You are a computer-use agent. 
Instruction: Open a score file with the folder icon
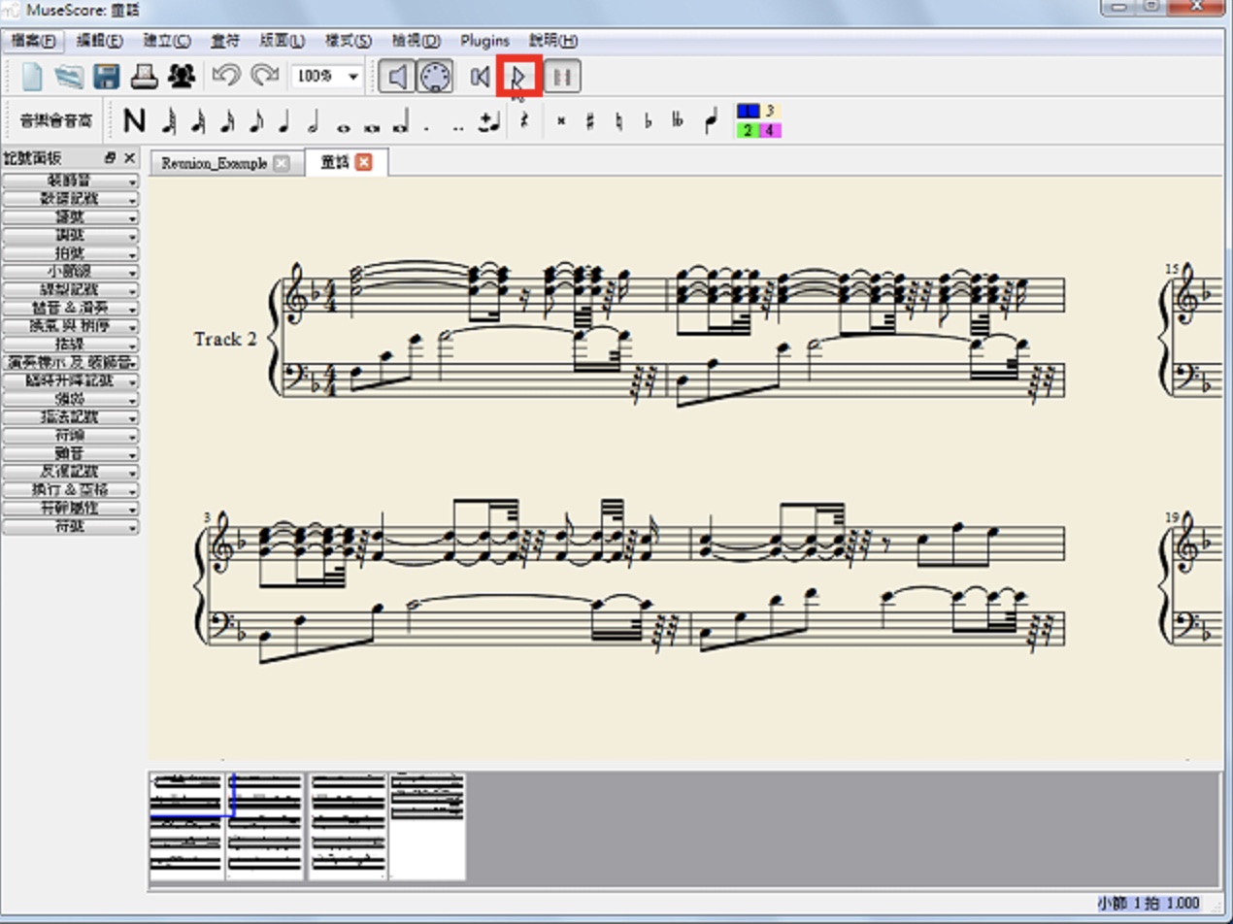point(69,76)
